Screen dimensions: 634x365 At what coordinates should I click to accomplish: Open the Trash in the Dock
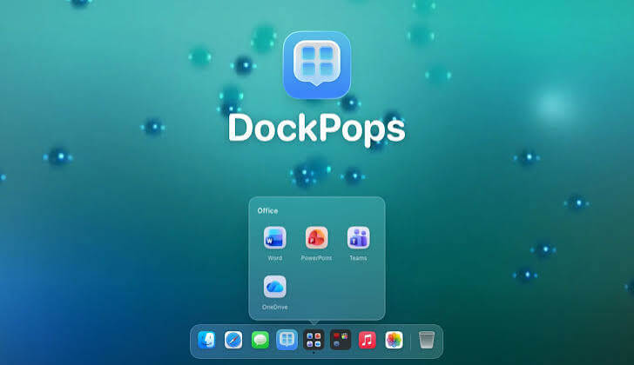point(427,340)
